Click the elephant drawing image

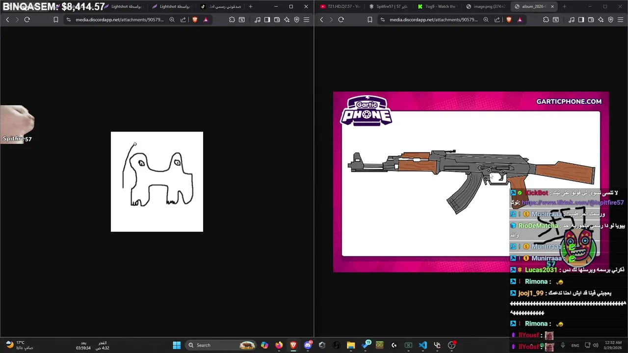[x=157, y=181]
